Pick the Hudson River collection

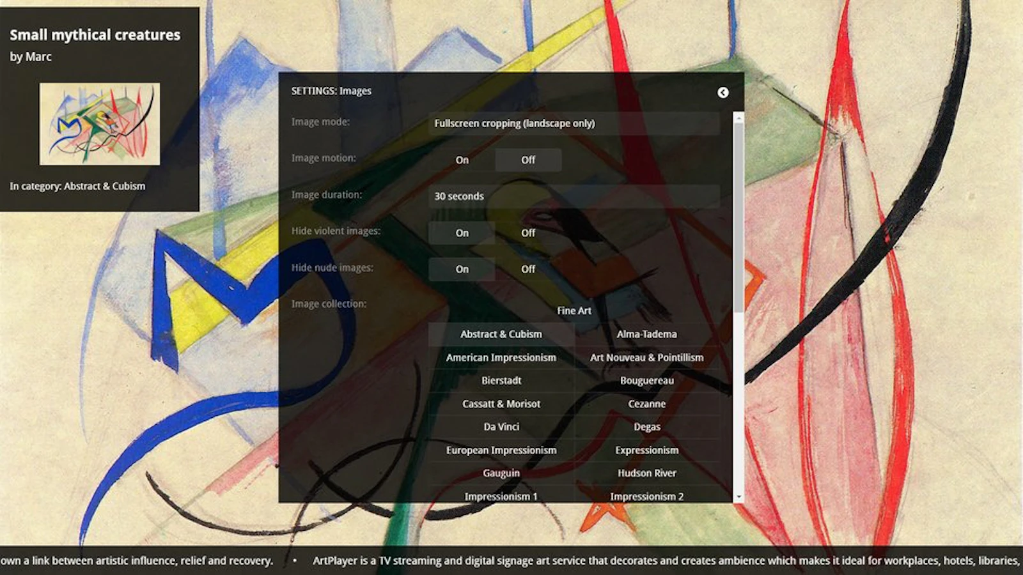647,473
